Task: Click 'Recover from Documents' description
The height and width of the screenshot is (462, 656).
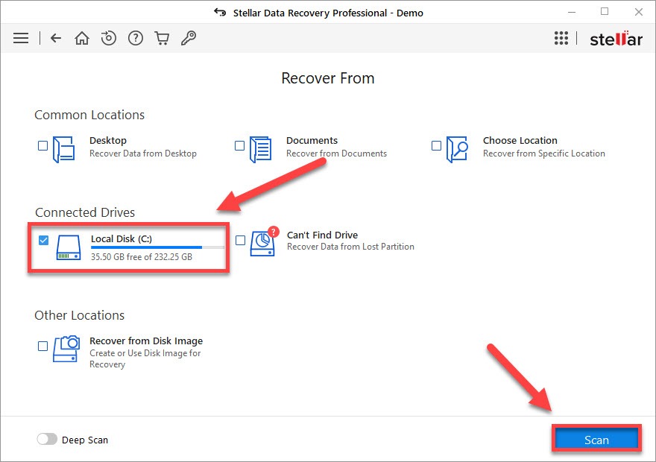Action: coord(336,154)
